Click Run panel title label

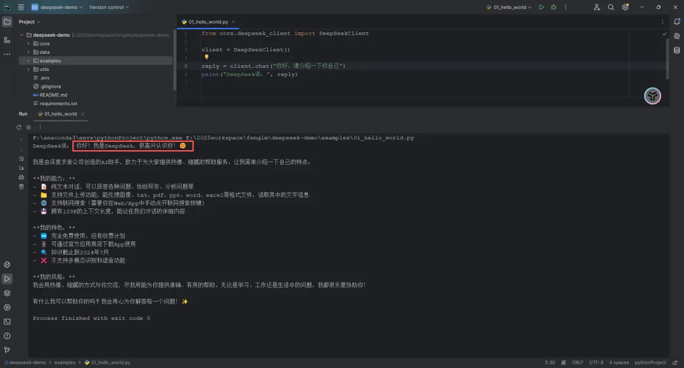pyautogui.click(x=23, y=114)
